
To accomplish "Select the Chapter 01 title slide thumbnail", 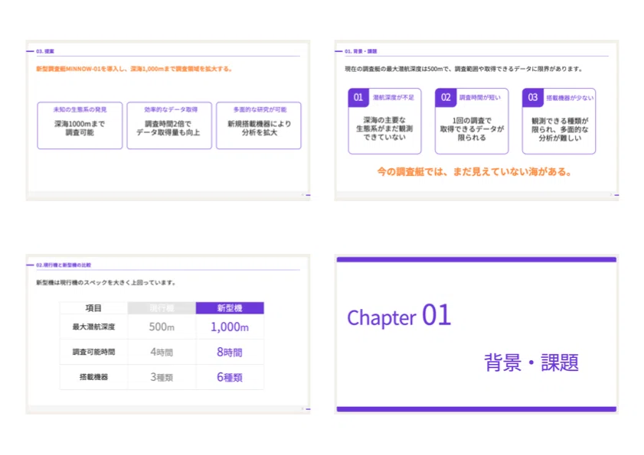I will (476, 334).
